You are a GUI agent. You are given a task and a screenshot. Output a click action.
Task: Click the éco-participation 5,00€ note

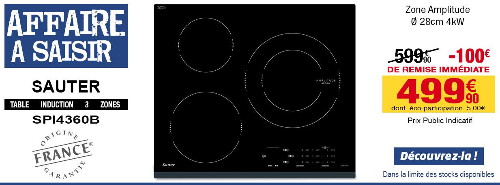(438, 108)
